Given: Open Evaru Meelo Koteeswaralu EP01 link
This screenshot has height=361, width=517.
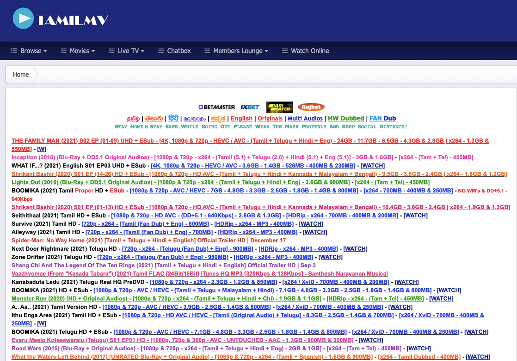Looking at the screenshot, I should point(182,340).
